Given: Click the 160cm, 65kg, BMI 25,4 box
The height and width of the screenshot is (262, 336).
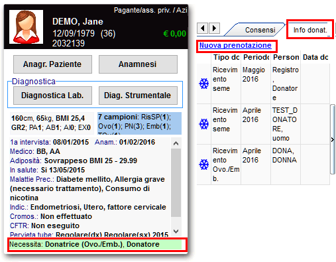Looking at the screenshot, I should click(52, 123).
